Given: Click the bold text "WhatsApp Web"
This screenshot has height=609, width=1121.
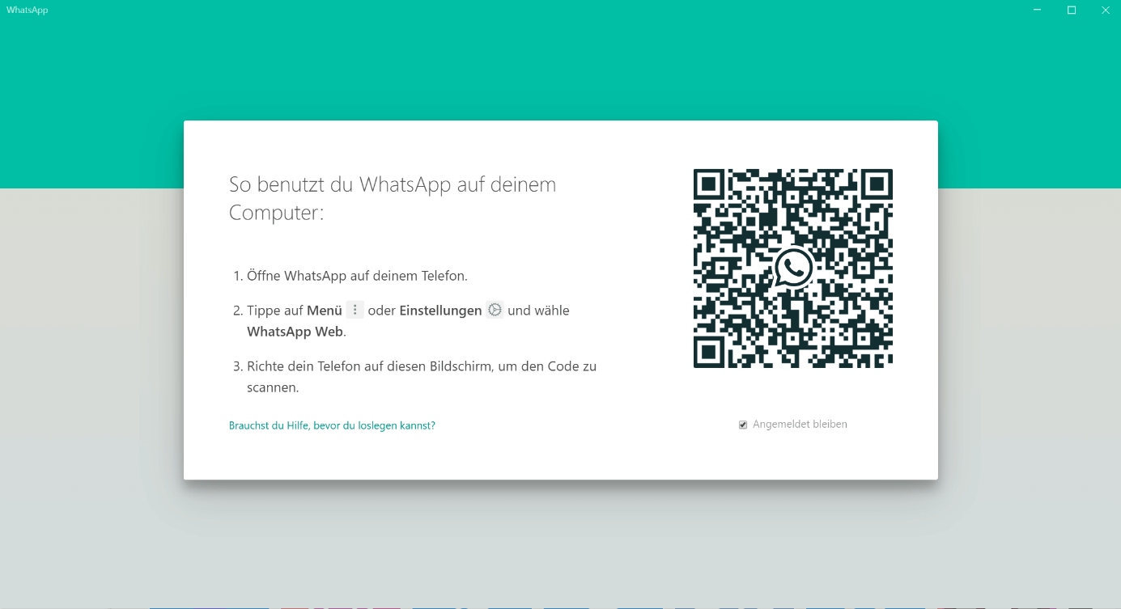Looking at the screenshot, I should (295, 332).
